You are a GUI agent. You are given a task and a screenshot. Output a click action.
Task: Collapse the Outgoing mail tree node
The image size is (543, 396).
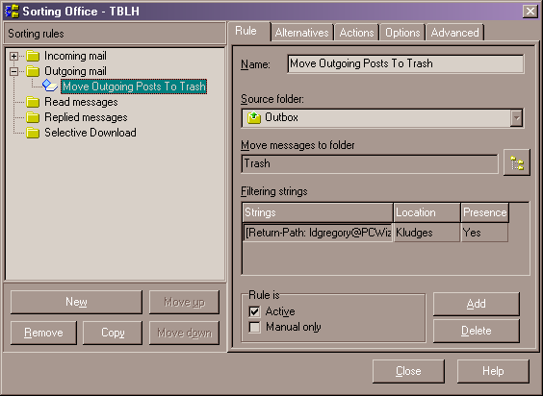(x=13, y=71)
